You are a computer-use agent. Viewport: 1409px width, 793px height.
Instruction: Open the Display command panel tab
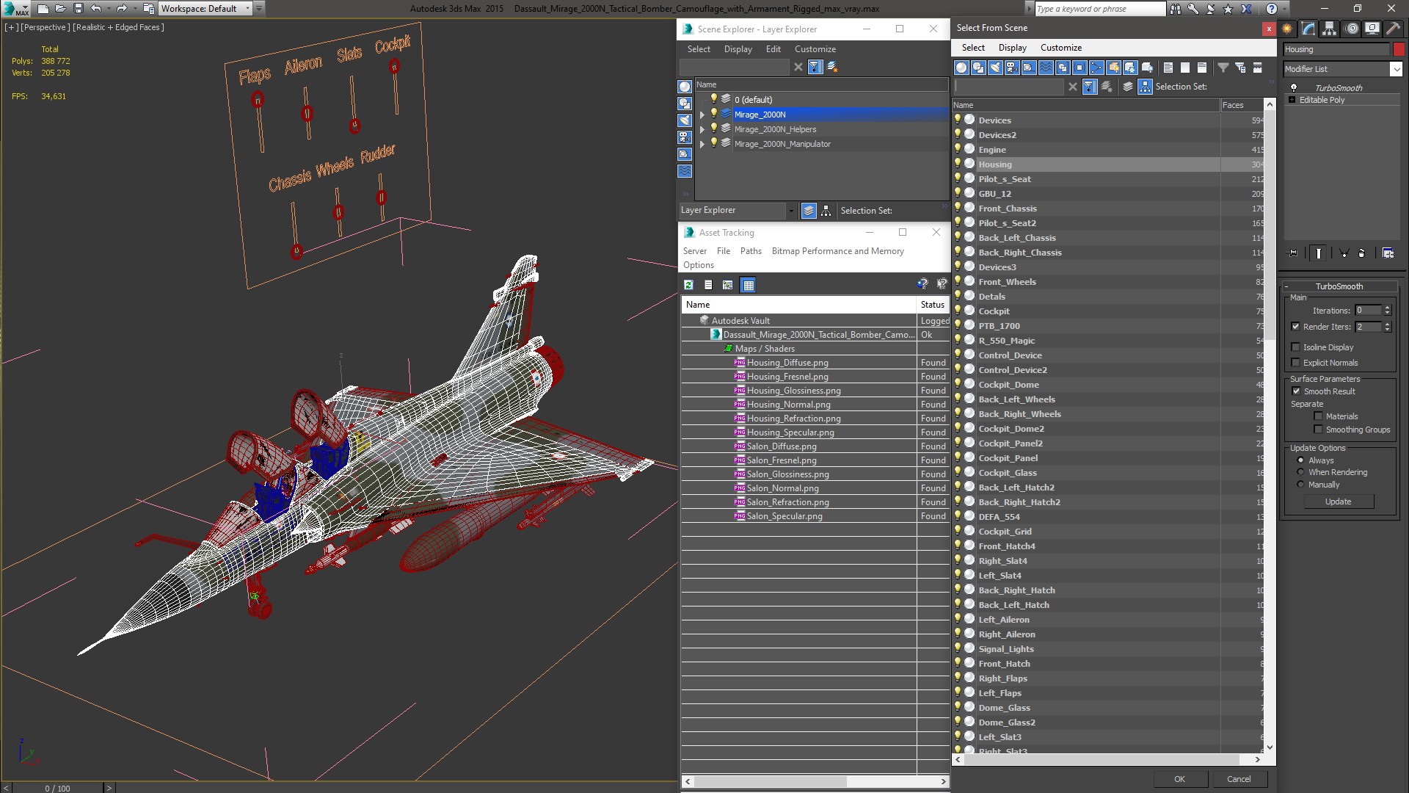pos(1372,29)
